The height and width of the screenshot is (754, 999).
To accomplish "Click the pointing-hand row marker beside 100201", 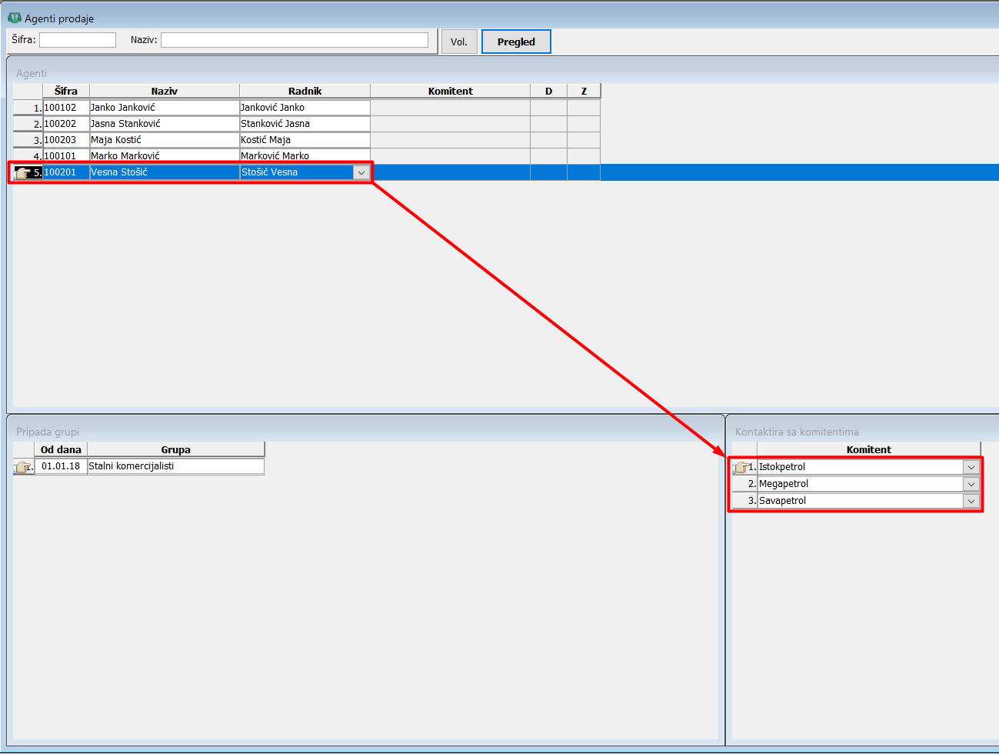I will (23, 172).
